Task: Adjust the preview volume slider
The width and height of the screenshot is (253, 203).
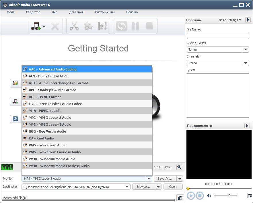Action: tap(229, 196)
